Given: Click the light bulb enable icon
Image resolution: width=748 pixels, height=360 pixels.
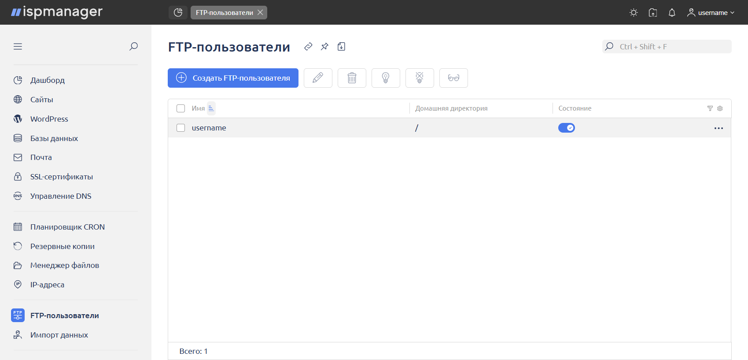Looking at the screenshot, I should 386,78.
